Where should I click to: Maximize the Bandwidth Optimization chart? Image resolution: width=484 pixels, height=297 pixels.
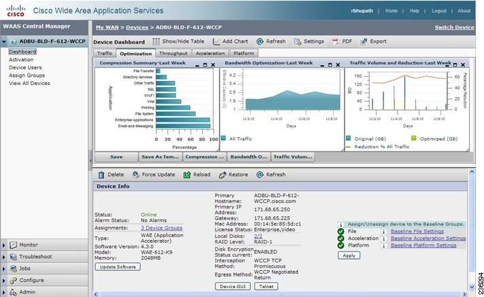coord(330,65)
